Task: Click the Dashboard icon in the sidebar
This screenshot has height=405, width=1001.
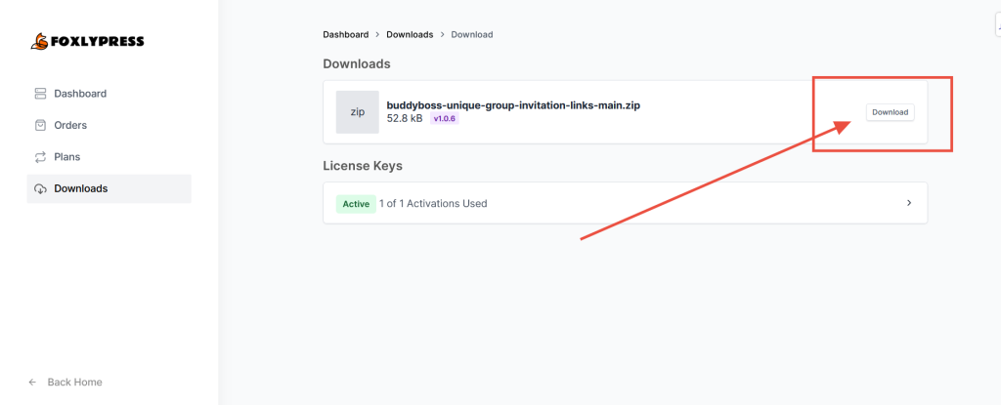Action: coord(40,94)
